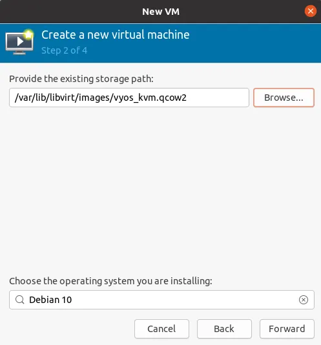The width and height of the screenshot is (321, 345).
Task: Click the empty gray area of the dialog
Action: tap(160, 189)
